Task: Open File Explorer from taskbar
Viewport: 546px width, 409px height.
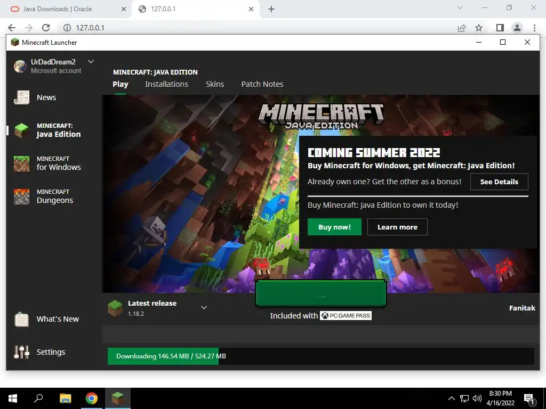Action: [65, 398]
